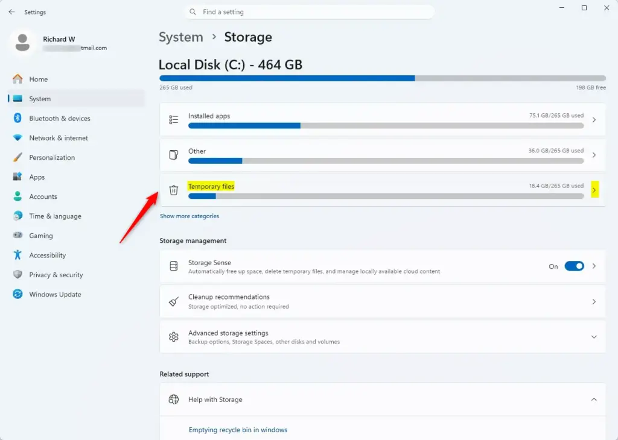Click the Windows Update sync icon

coord(18,294)
